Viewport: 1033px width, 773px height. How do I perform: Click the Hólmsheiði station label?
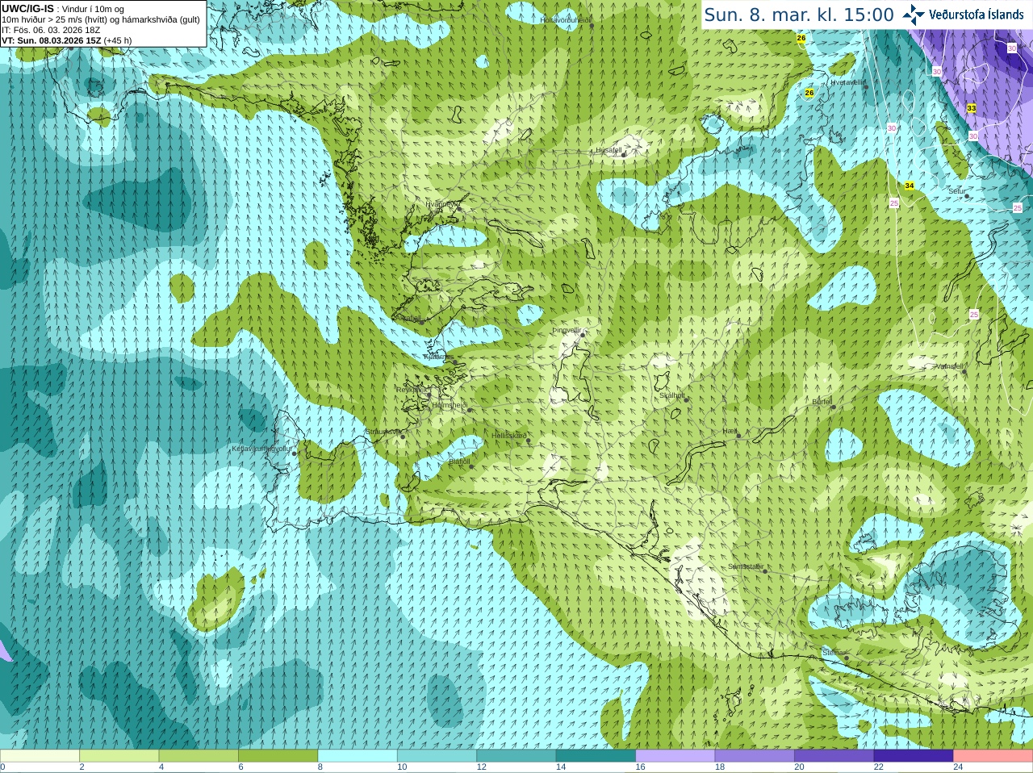[x=450, y=405]
